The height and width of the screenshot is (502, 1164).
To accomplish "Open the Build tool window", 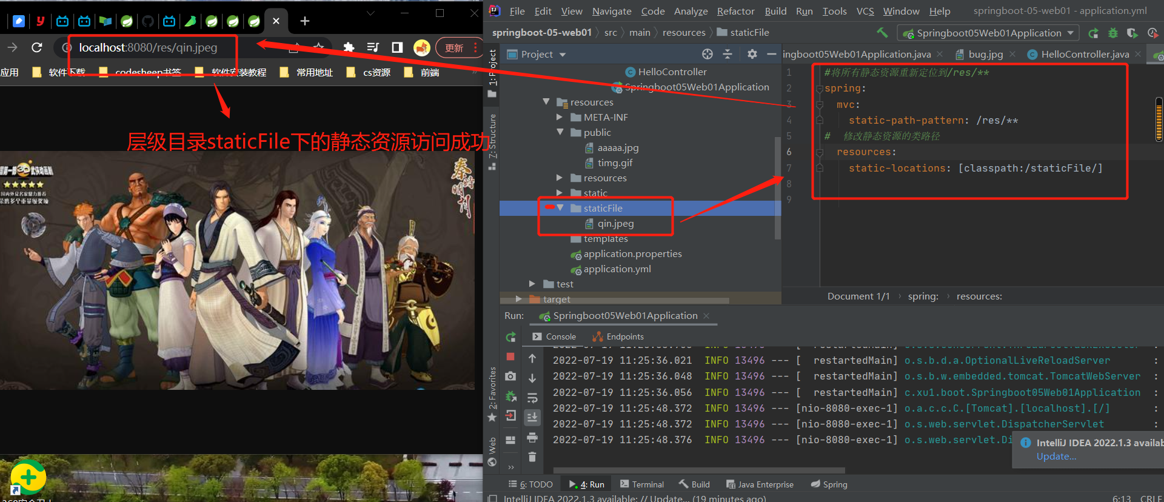I will (x=694, y=484).
